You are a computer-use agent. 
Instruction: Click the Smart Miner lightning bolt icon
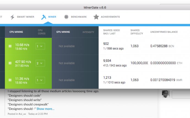(12, 17)
